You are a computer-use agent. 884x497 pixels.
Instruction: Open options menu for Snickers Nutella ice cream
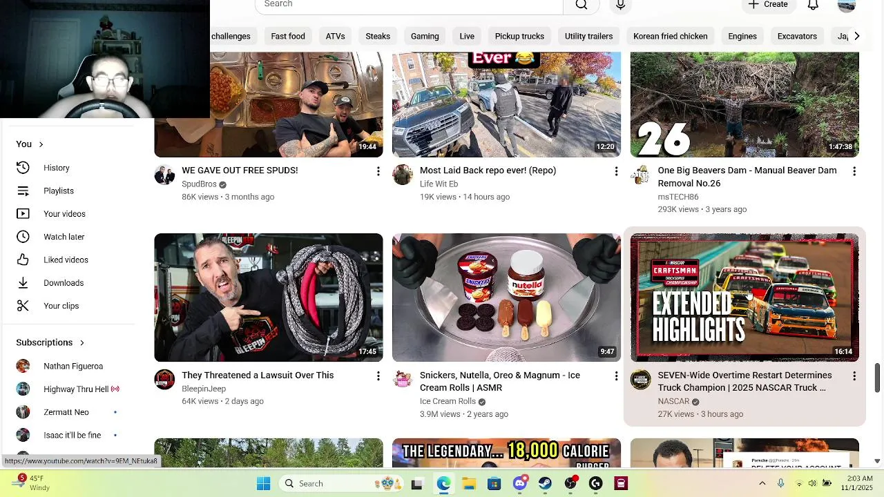(x=616, y=376)
